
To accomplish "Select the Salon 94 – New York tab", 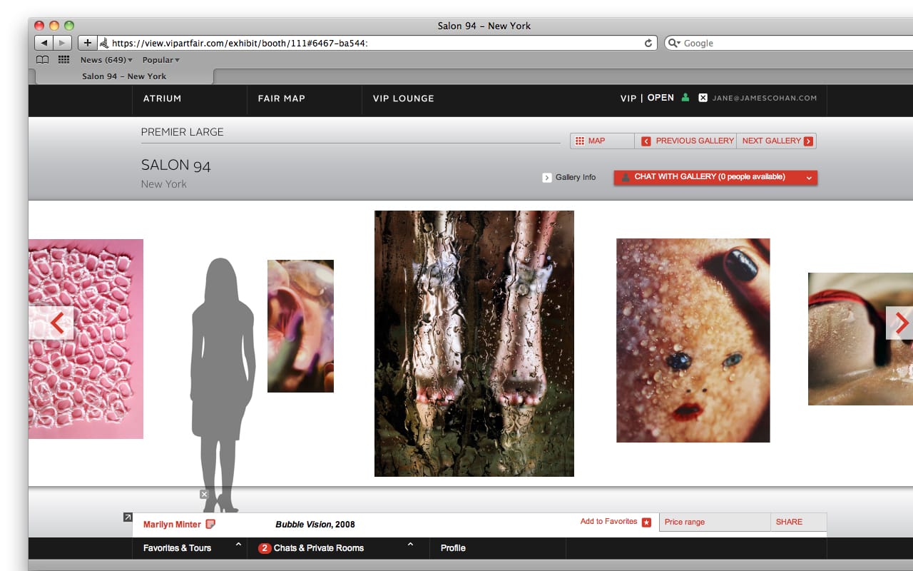I will (124, 76).
